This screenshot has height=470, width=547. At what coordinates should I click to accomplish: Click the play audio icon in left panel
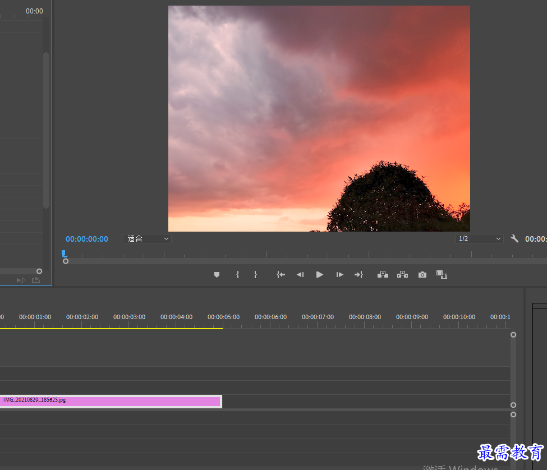(21, 280)
